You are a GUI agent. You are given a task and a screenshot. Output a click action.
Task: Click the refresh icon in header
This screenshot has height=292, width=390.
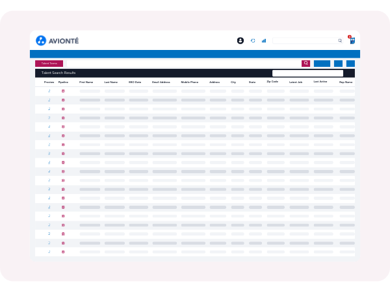(x=253, y=40)
